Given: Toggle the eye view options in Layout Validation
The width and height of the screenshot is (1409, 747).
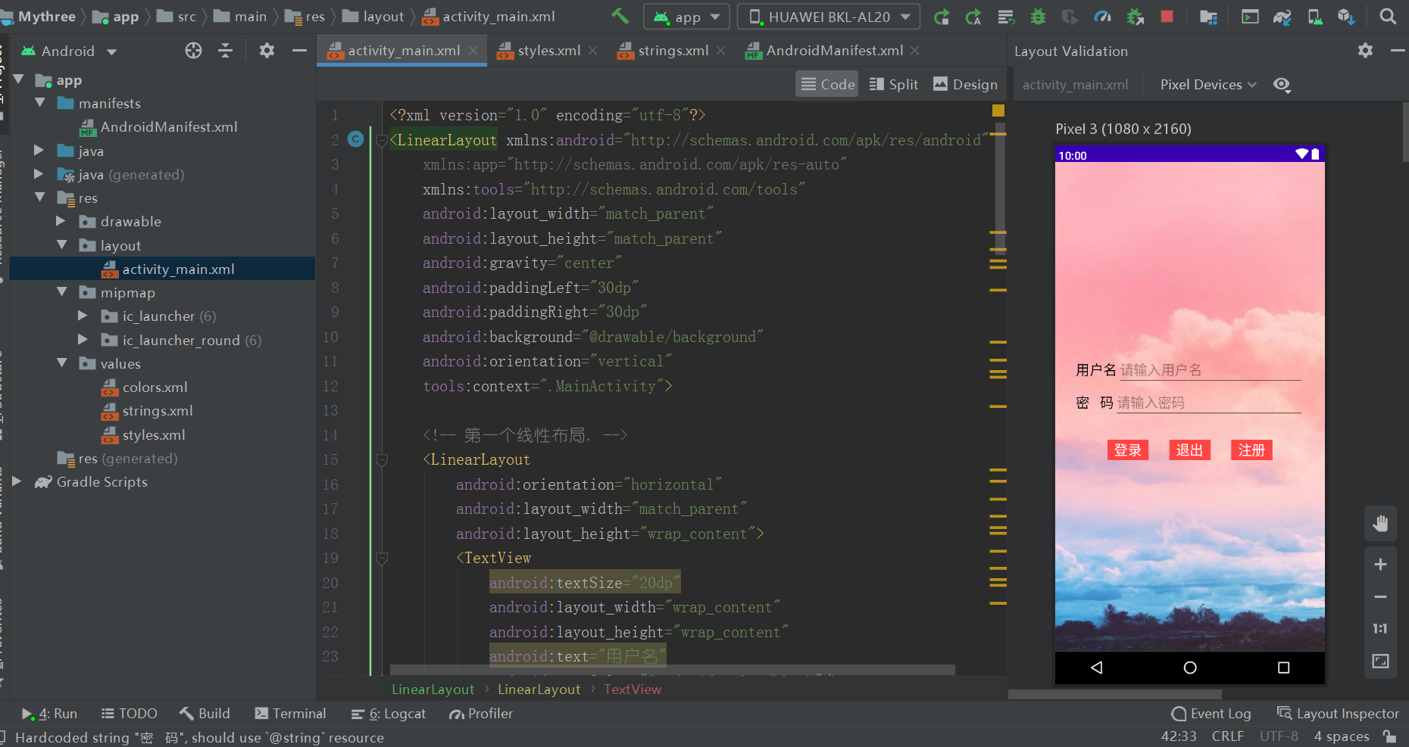Looking at the screenshot, I should tap(1282, 85).
